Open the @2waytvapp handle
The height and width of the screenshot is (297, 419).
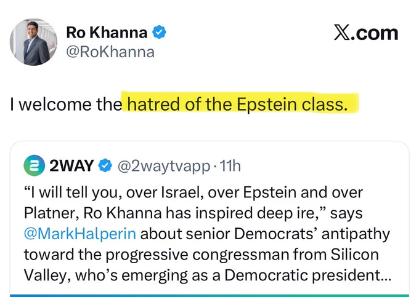click(164, 166)
